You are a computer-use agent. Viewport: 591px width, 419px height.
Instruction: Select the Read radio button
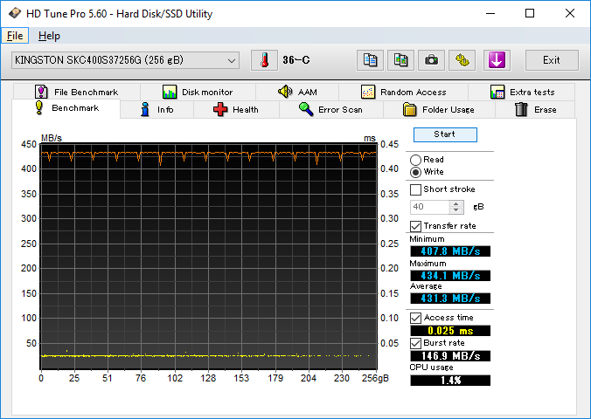pos(416,160)
